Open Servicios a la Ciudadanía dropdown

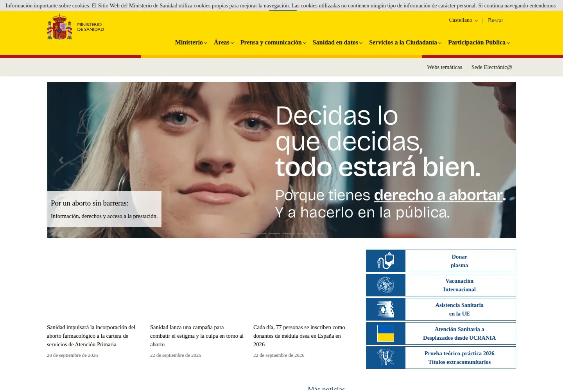pyautogui.click(x=405, y=43)
